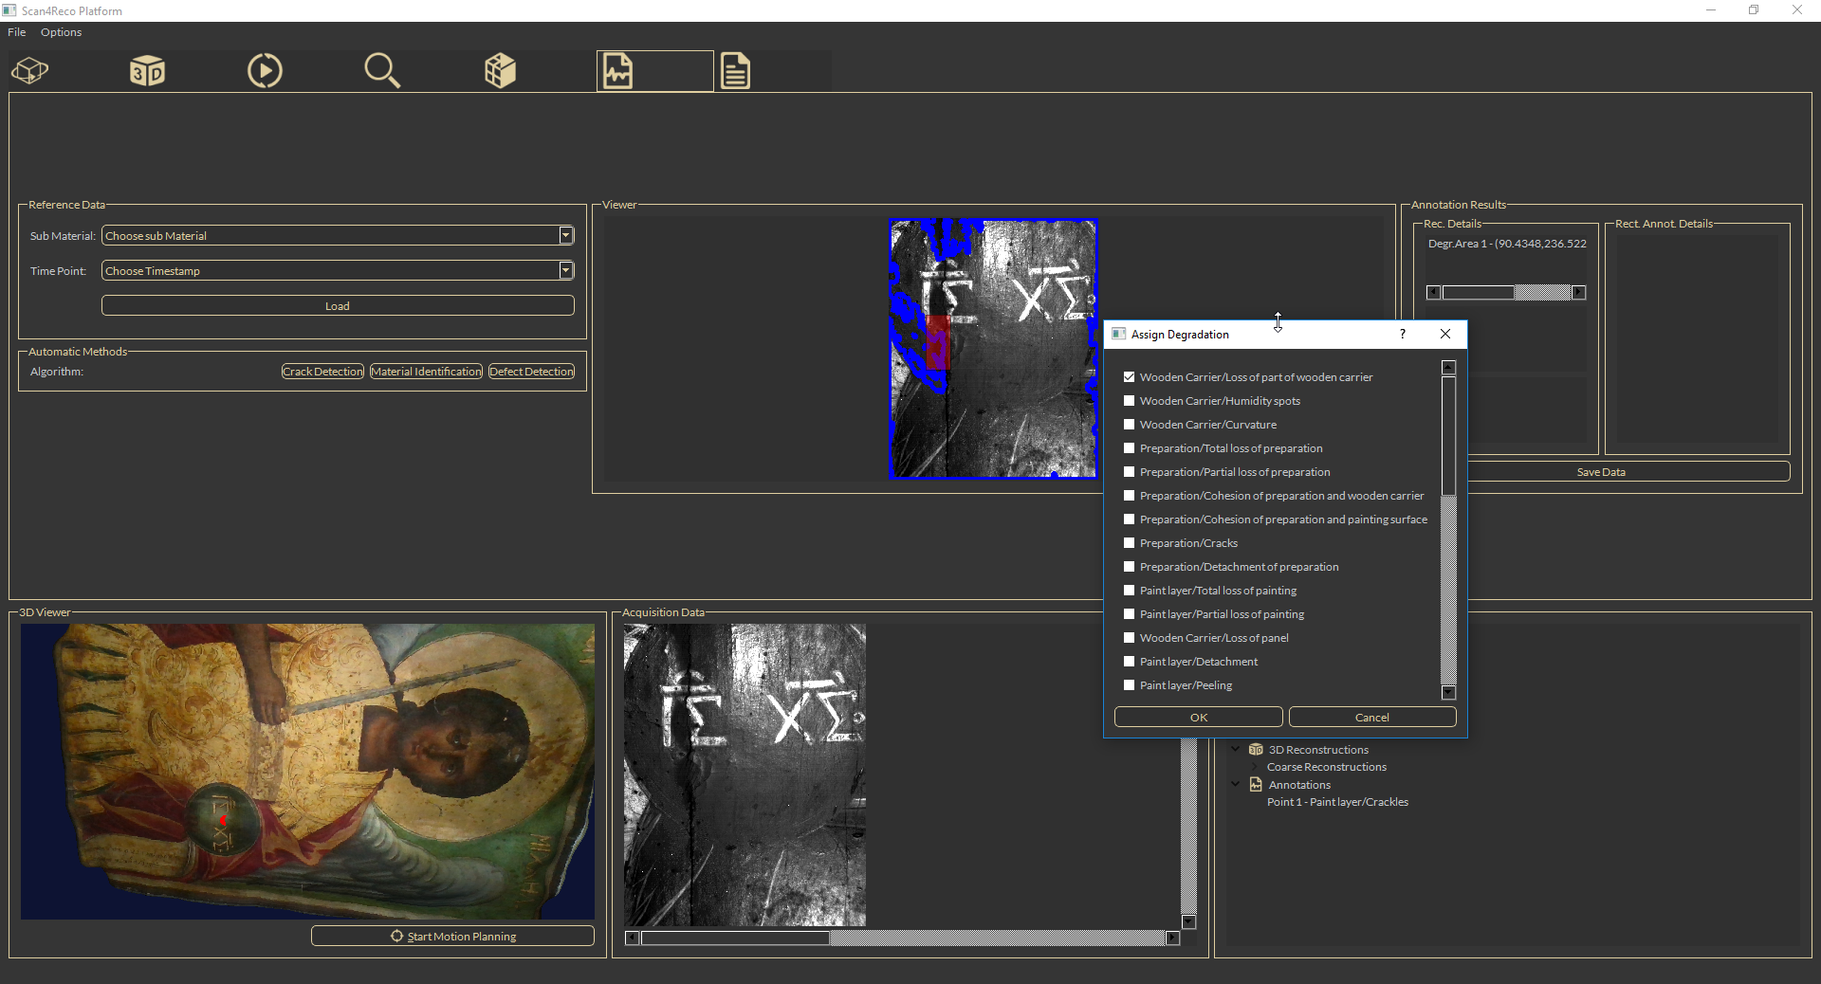Check Preparation/Cracks option
This screenshot has height=984, width=1821.
[1129, 543]
